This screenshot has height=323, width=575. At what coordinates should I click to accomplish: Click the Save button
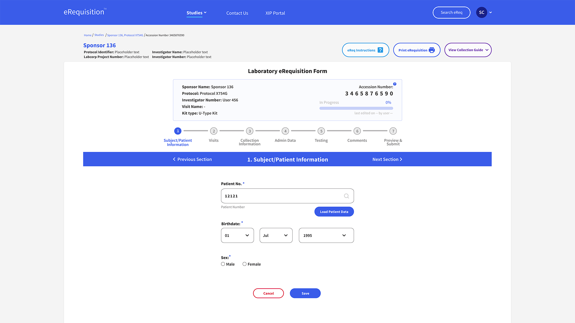pyautogui.click(x=305, y=293)
